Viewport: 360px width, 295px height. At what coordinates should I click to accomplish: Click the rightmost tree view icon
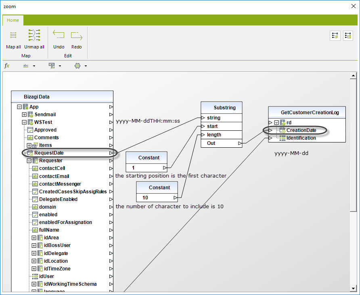coord(348,36)
